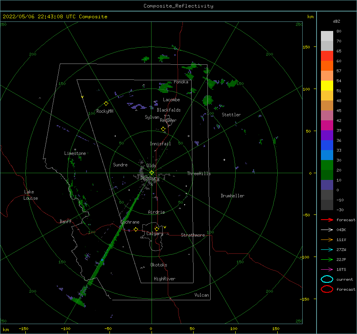The height and width of the screenshot is (334, 357).
Task: Click the Vulcan city label
Action: 202,295
